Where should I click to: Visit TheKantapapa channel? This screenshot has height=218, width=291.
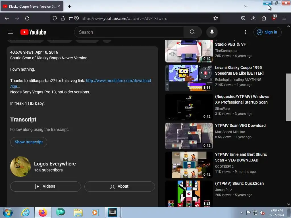226,51
